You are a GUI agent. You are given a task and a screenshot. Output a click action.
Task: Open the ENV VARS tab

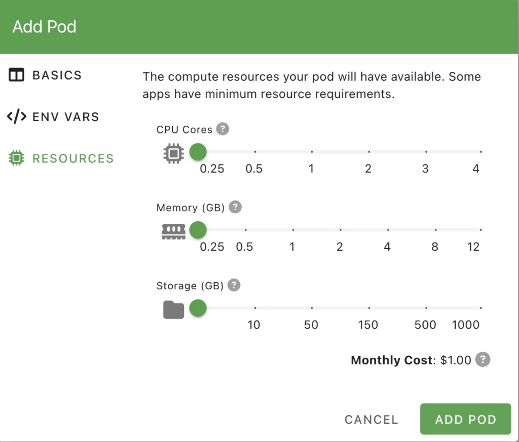pos(65,117)
